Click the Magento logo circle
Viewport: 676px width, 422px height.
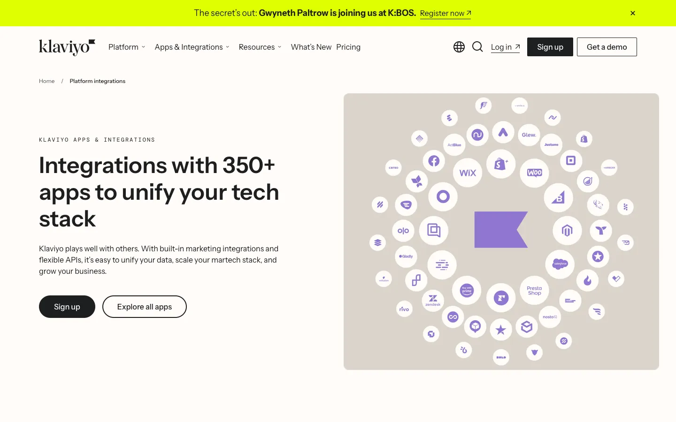pyautogui.click(x=567, y=230)
